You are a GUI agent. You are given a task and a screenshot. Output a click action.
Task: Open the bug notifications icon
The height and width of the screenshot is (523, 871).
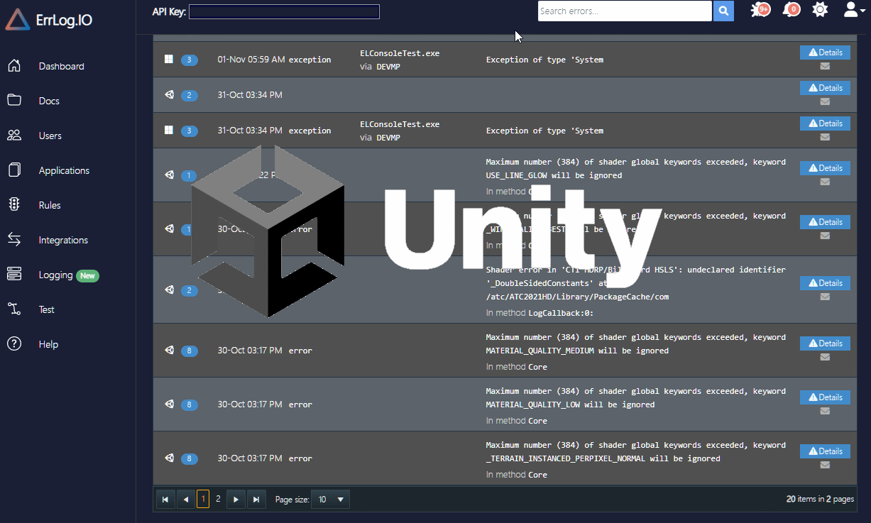(x=760, y=10)
